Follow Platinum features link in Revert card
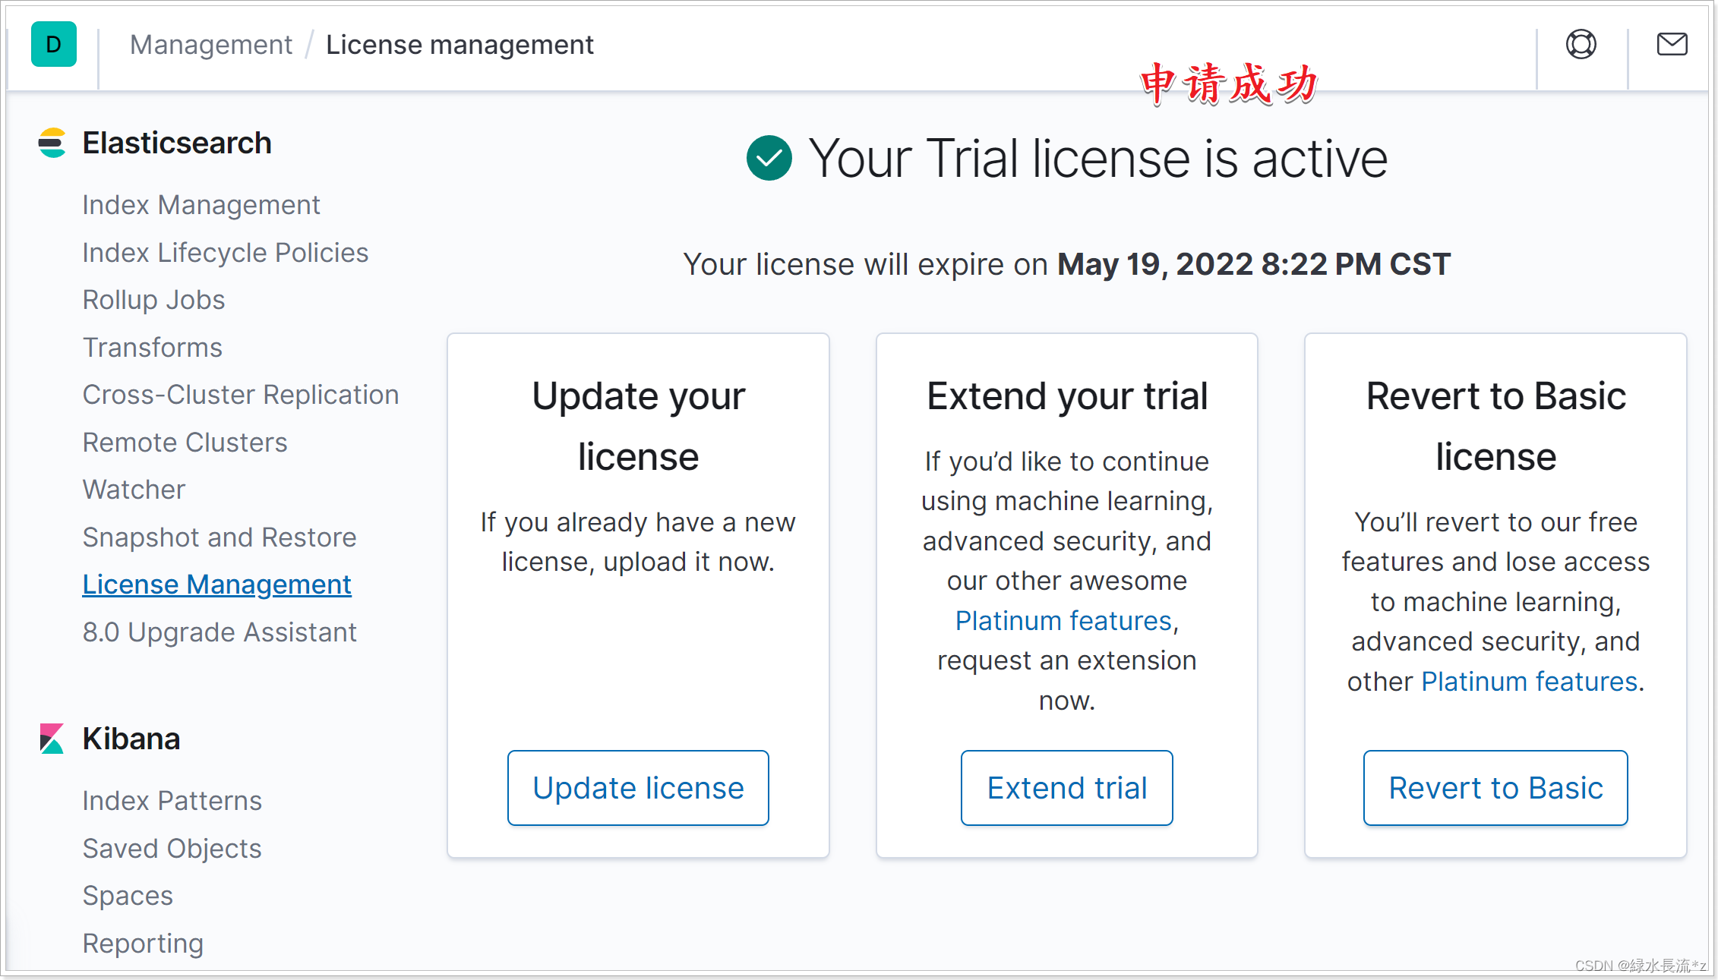 tap(1529, 682)
